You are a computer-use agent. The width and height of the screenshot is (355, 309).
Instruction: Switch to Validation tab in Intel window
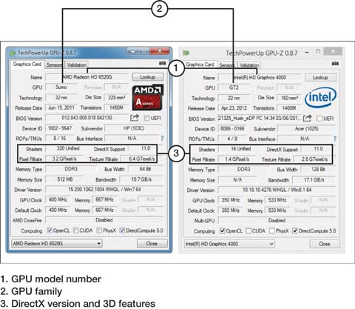pyautogui.click(x=249, y=65)
